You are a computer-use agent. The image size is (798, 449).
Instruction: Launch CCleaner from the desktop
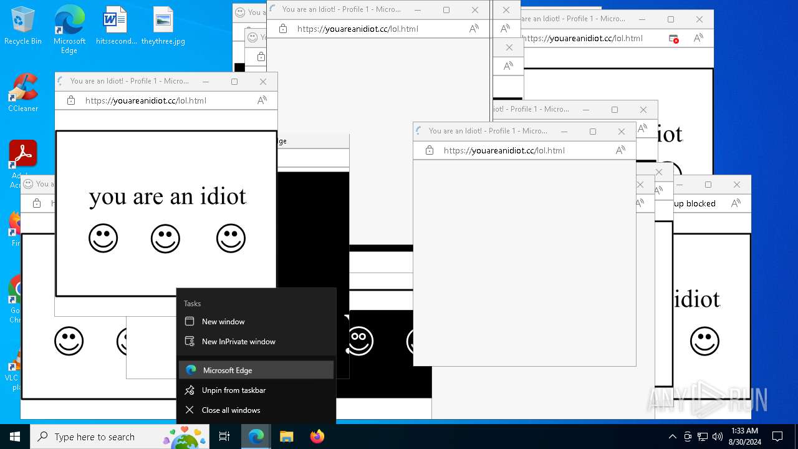(x=23, y=93)
